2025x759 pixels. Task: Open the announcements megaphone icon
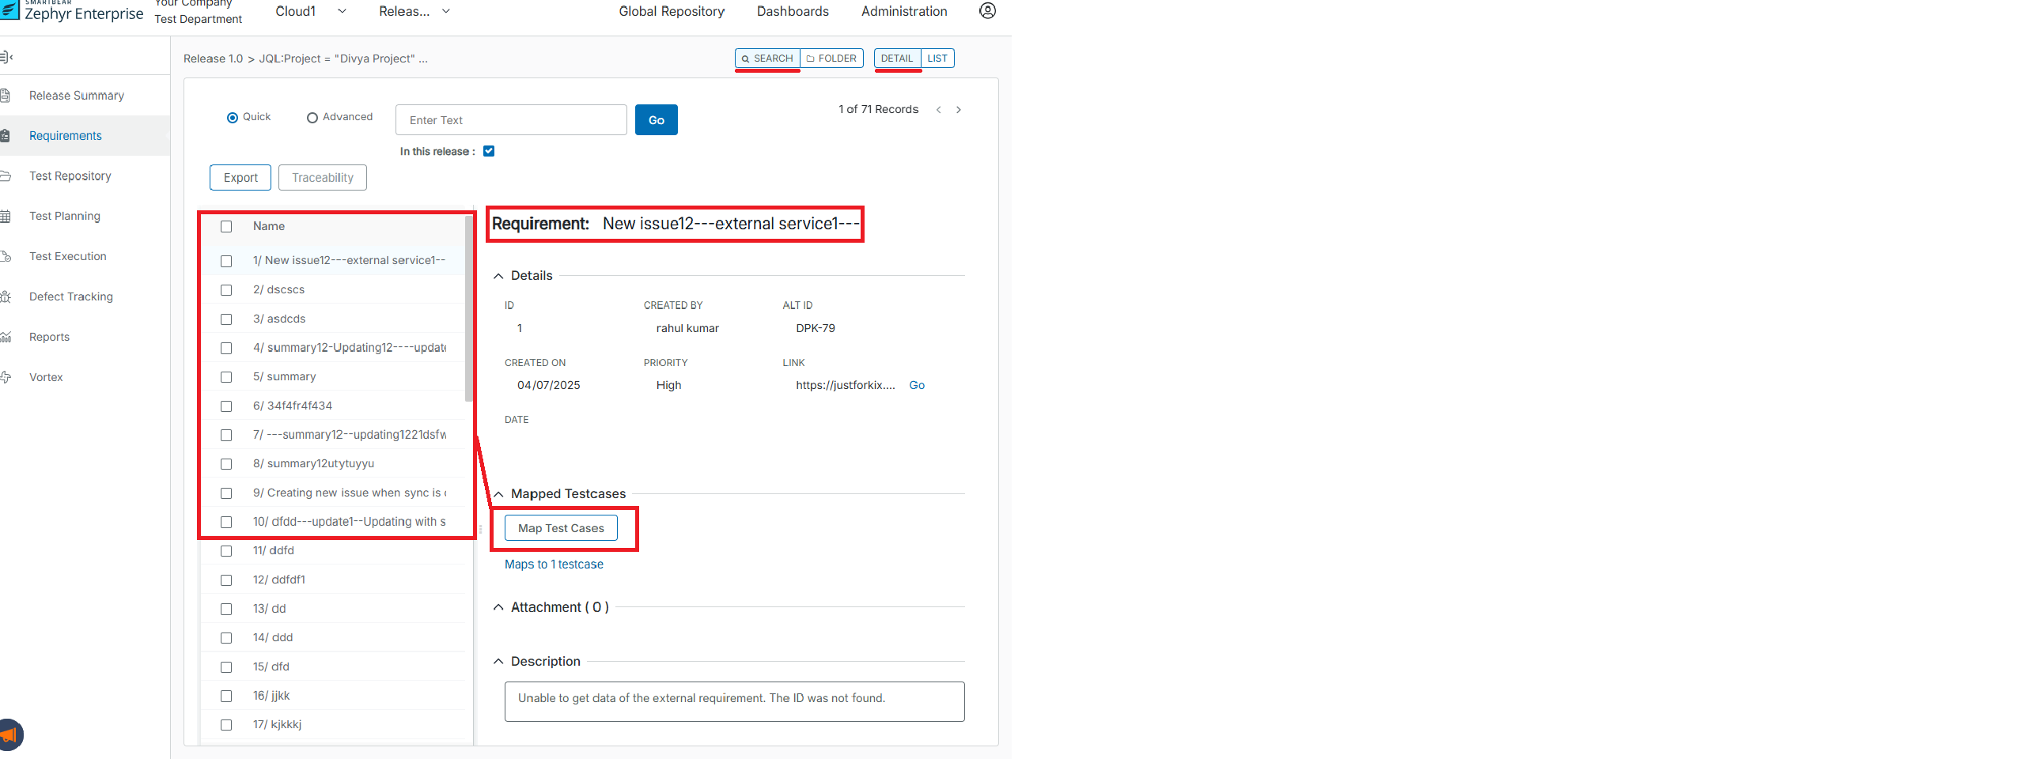point(9,734)
